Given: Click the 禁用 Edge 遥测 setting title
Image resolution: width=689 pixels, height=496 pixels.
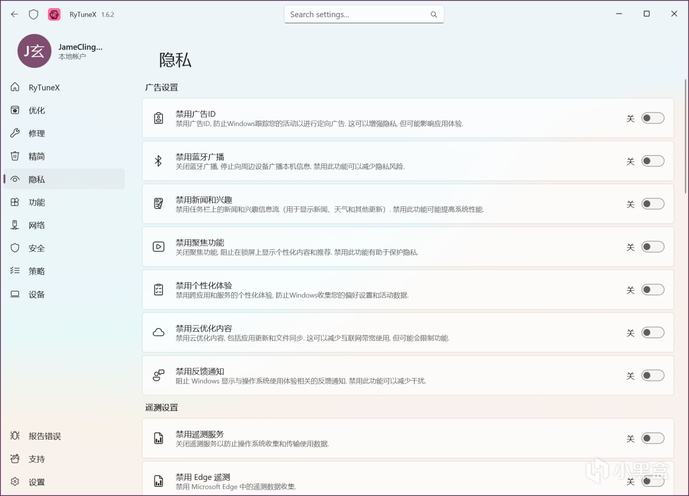Looking at the screenshot, I should coord(203,477).
